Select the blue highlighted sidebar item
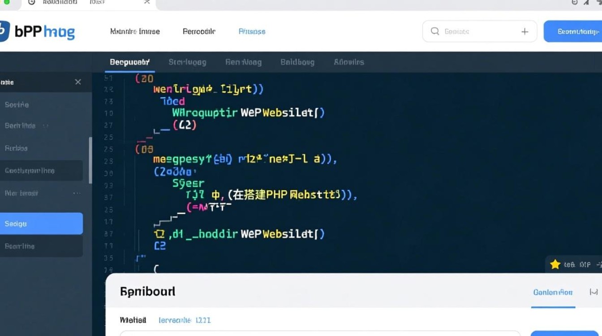Image resolution: width=602 pixels, height=336 pixels. coord(41,224)
